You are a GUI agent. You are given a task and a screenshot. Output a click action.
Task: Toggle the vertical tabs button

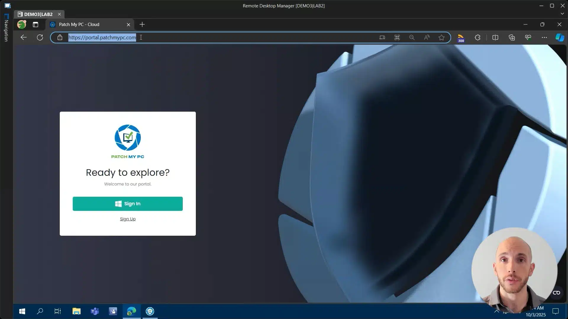(35, 25)
